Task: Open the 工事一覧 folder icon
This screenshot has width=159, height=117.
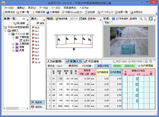Action: point(18,12)
